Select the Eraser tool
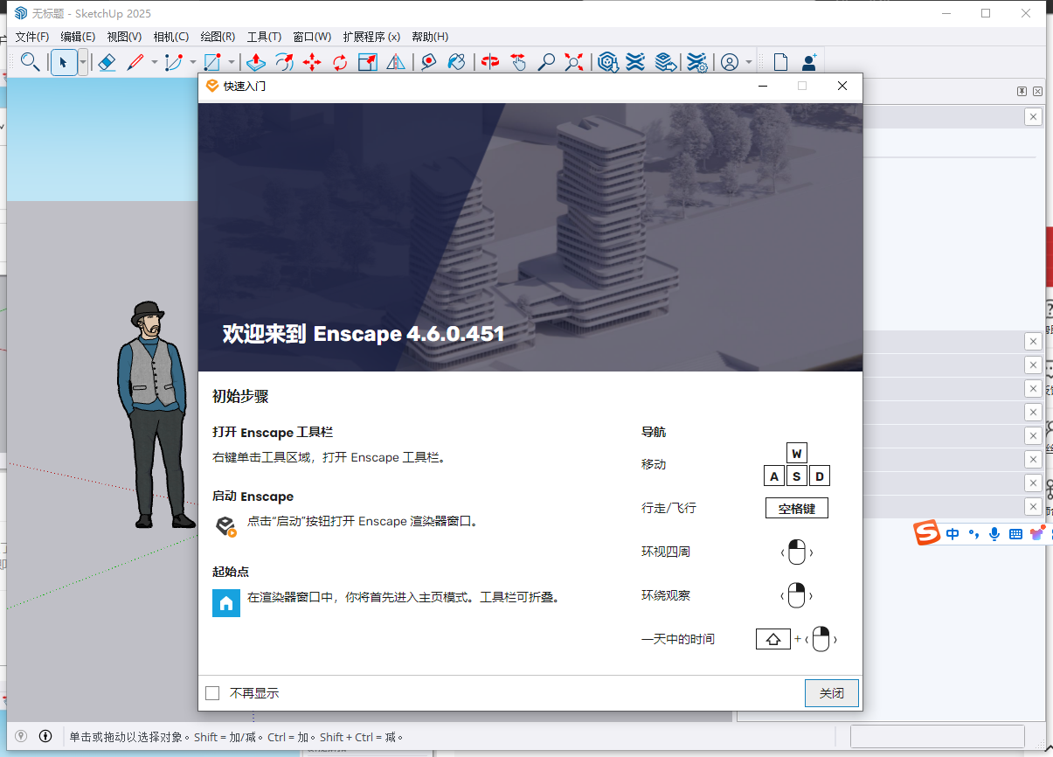The width and height of the screenshot is (1053, 757). pos(106,62)
